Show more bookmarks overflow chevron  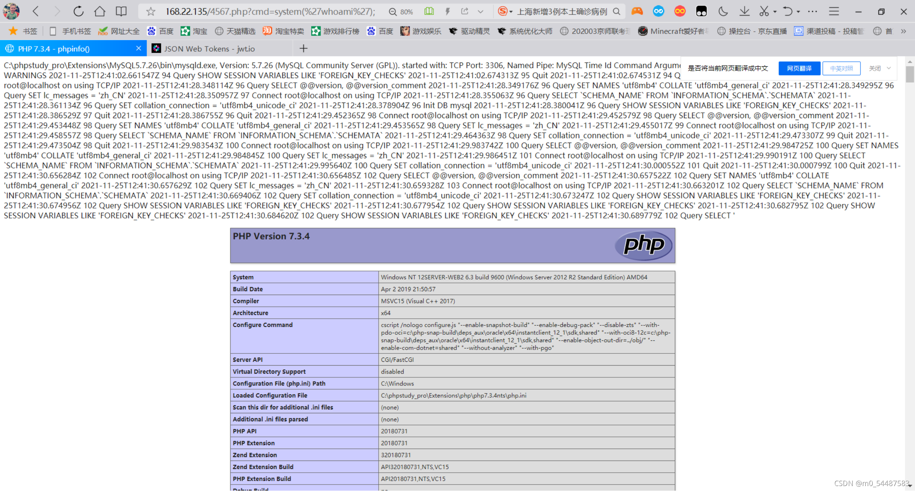coord(903,31)
